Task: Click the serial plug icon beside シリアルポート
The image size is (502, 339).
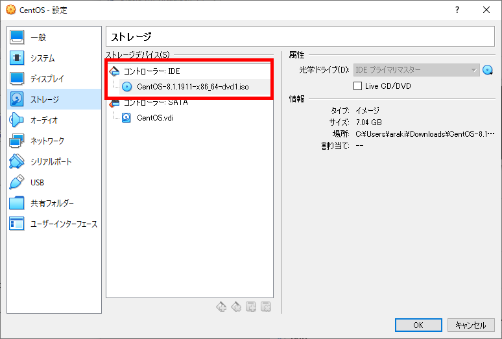Action: coord(17,161)
